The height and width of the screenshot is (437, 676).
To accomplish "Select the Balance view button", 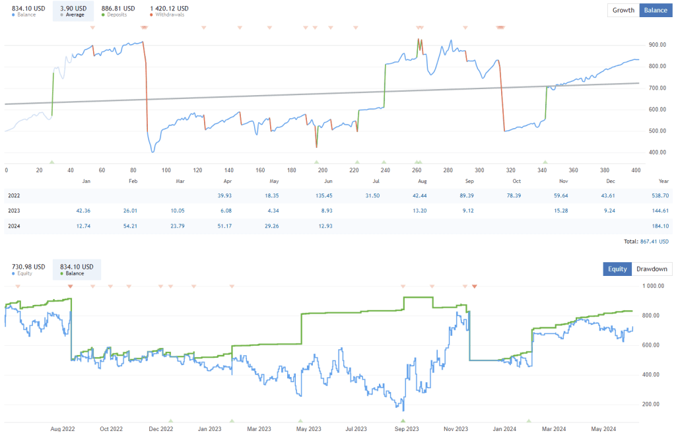I will pyautogui.click(x=655, y=10).
